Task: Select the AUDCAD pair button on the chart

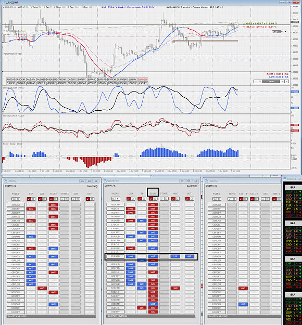Action: click(11, 80)
